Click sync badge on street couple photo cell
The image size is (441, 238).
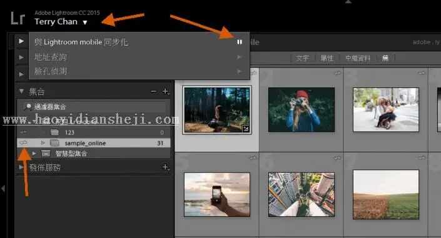(x=422, y=73)
